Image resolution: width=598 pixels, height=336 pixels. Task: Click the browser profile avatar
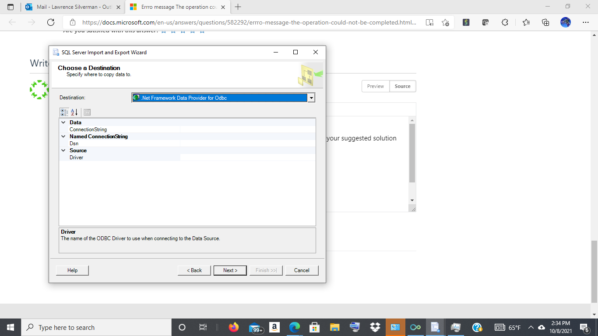(x=566, y=22)
